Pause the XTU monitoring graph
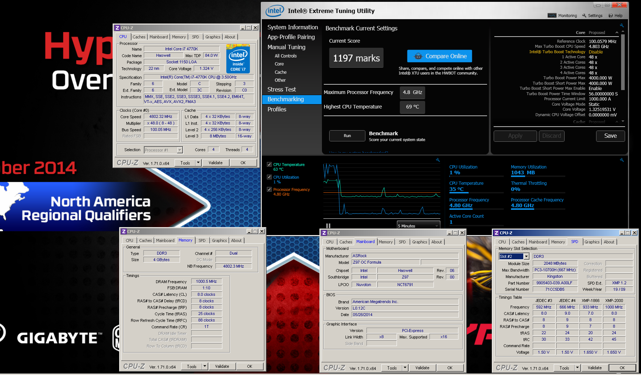Image resolution: width=641 pixels, height=375 pixels. [x=328, y=226]
